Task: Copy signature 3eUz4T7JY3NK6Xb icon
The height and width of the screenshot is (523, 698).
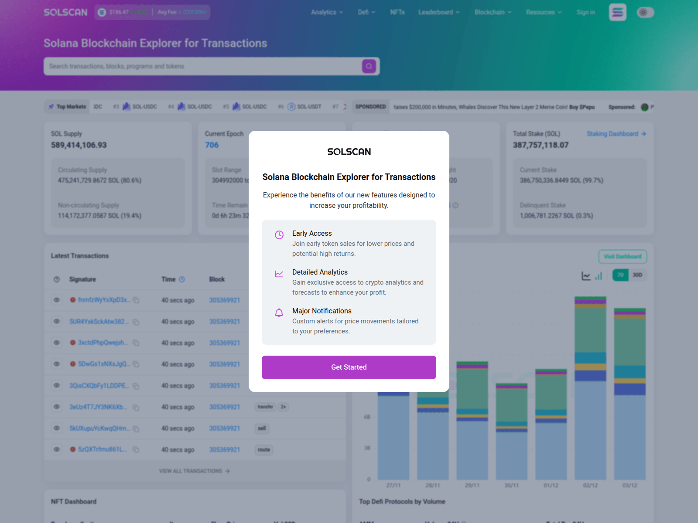Action: point(136,408)
